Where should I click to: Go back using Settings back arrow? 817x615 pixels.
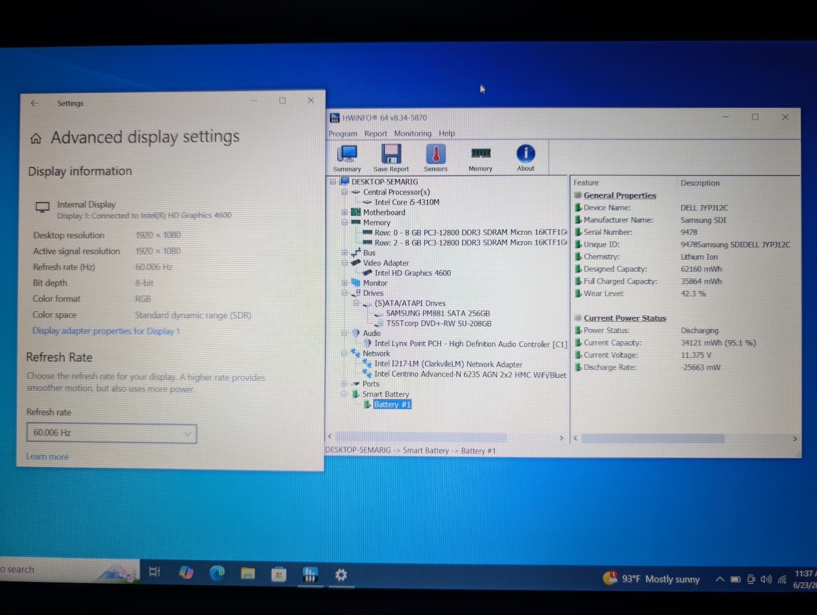pos(34,103)
